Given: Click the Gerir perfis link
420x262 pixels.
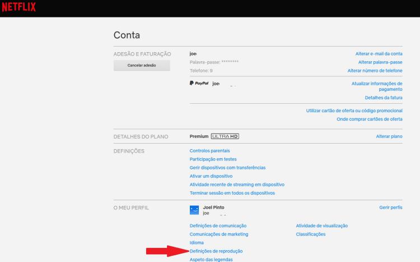Looking at the screenshot, I should (x=390, y=208).
